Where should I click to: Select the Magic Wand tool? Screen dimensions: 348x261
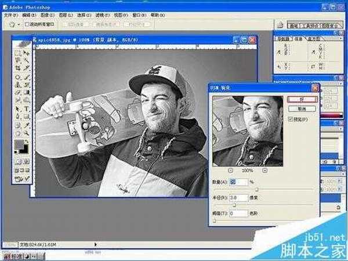tap(27, 60)
